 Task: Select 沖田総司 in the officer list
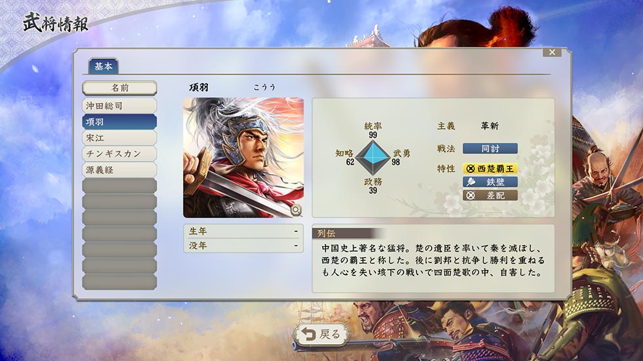click(x=119, y=105)
